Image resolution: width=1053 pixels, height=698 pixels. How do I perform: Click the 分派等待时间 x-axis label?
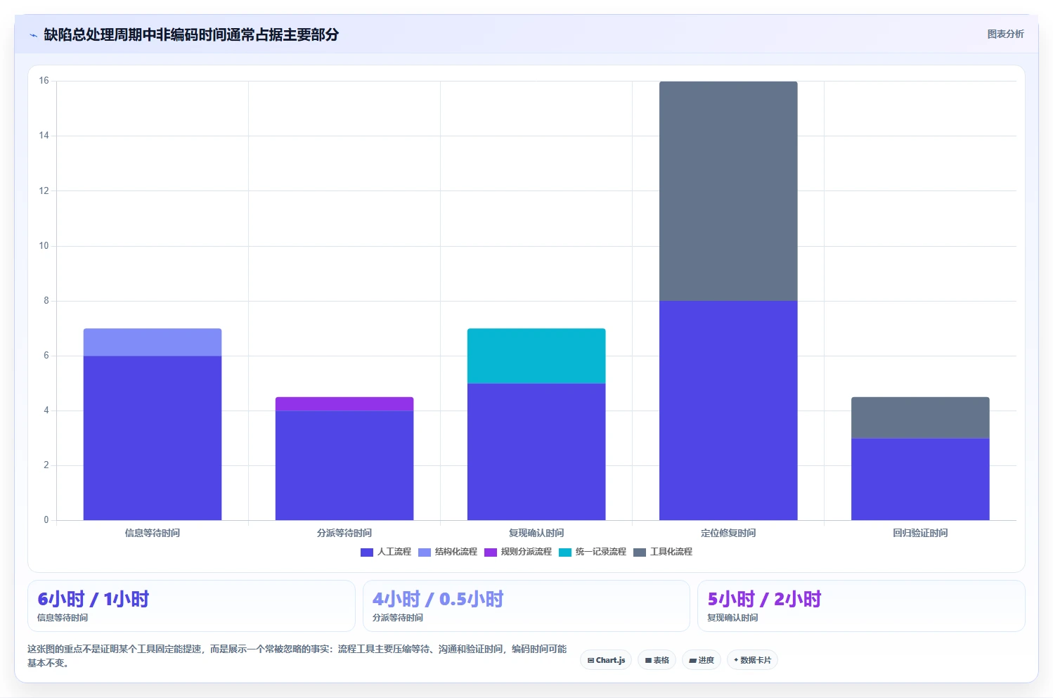coord(344,533)
